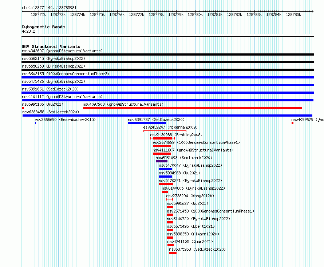Select the 4q28.2 cytogenetic band label

28,31
